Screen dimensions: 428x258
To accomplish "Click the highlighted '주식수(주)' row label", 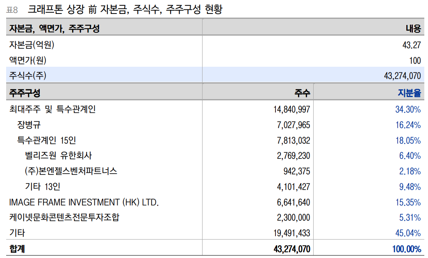I will 27,75.
